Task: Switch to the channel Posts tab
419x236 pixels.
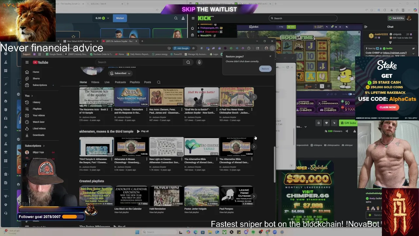Action: point(148,82)
